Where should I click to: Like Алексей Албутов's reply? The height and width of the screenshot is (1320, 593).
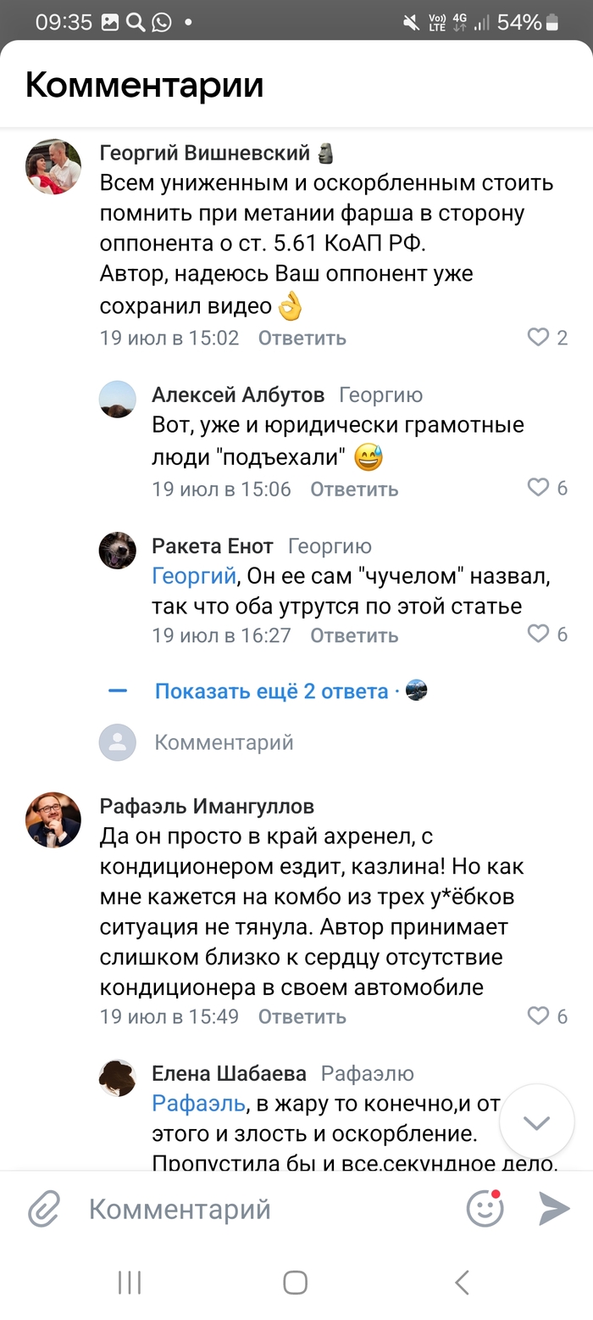[x=539, y=488]
